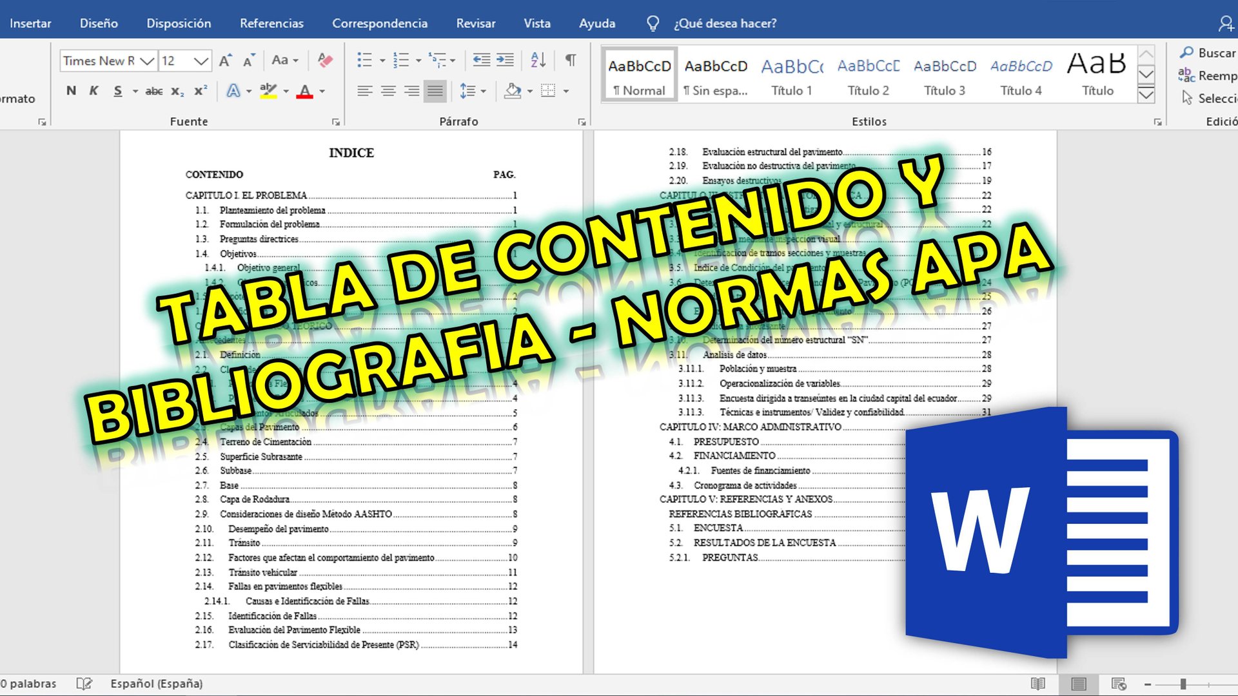Click the Clear Formatting eraser icon

pyautogui.click(x=326, y=61)
